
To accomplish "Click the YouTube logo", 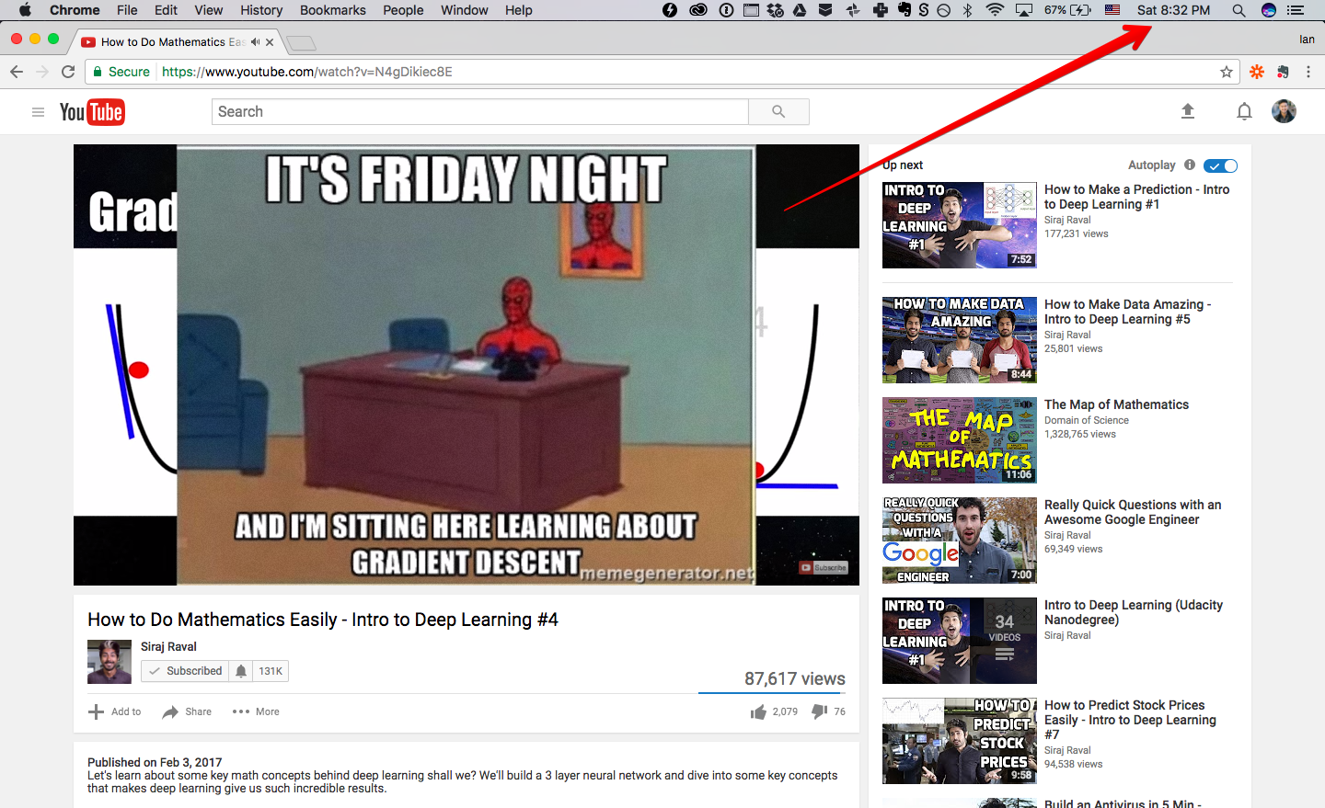I will click(92, 112).
